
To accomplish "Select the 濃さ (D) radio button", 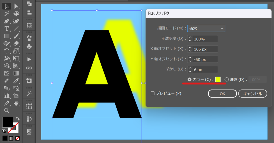I will pyautogui.click(x=226, y=80).
